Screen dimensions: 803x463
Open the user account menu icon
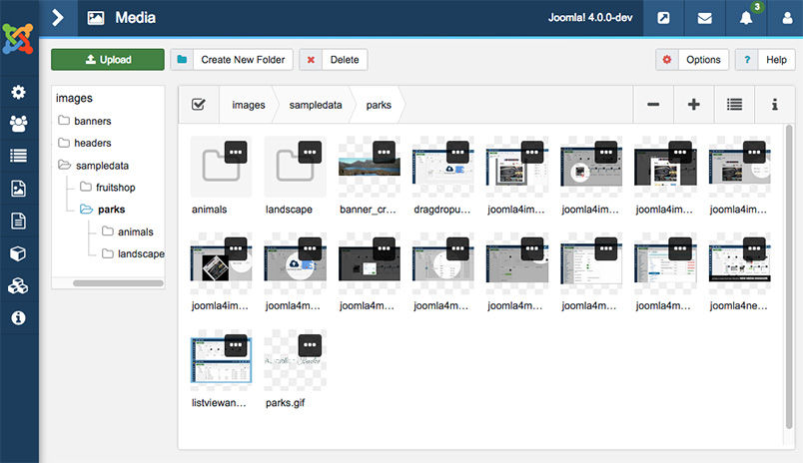click(786, 18)
